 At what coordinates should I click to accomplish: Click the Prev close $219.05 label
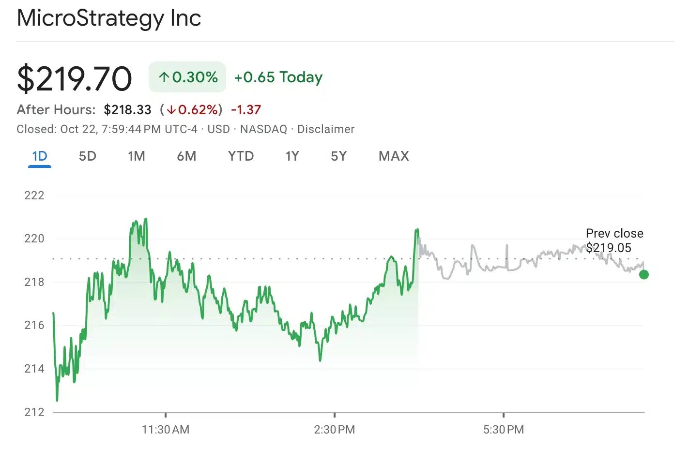(613, 240)
